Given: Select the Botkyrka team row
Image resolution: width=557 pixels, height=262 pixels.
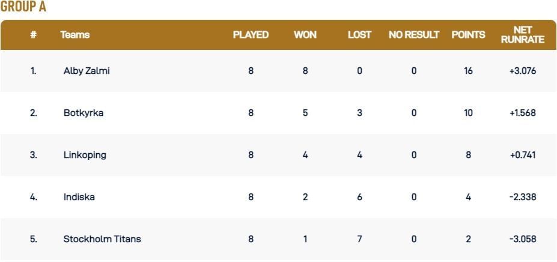Looking at the screenshot, I should tap(84, 113).
